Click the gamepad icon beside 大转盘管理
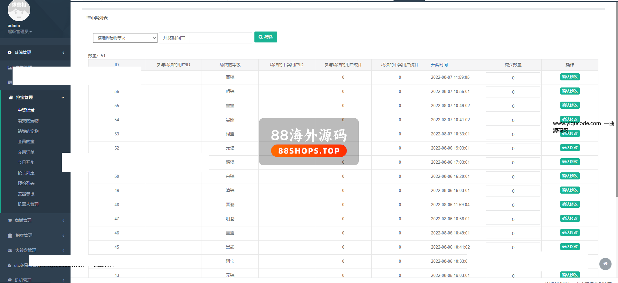618x283 pixels. (x=10, y=250)
